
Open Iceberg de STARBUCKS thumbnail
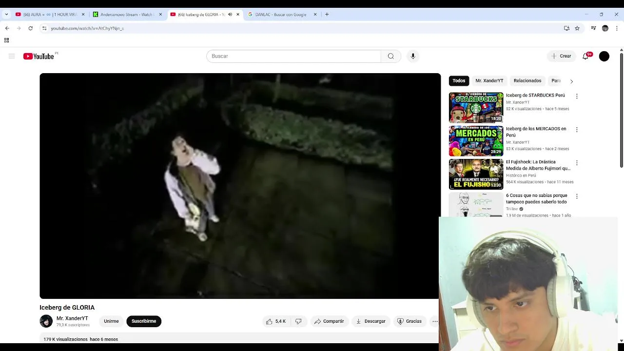(x=476, y=107)
